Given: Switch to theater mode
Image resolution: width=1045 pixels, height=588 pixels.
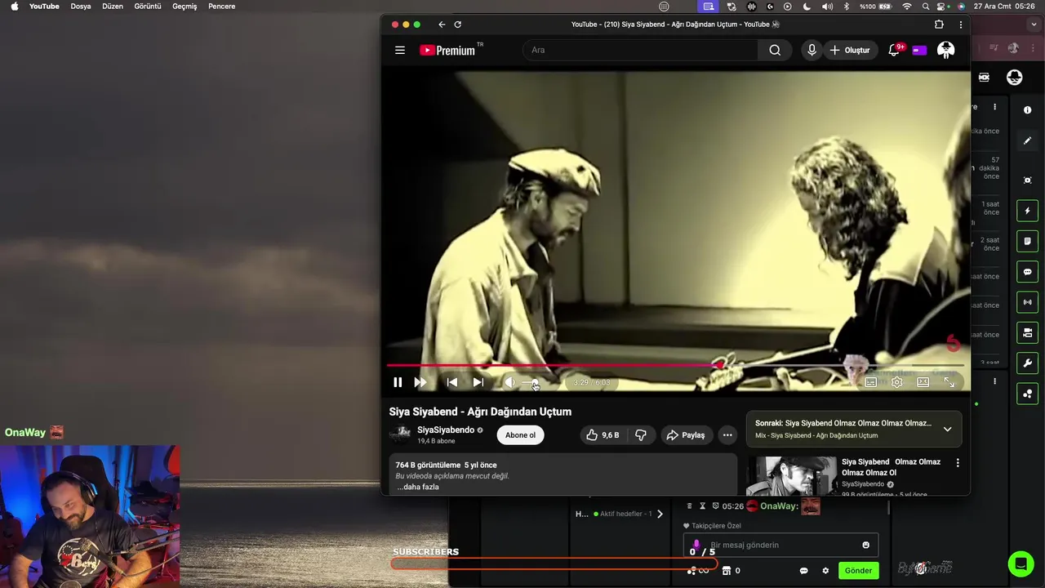Looking at the screenshot, I should [923, 382].
